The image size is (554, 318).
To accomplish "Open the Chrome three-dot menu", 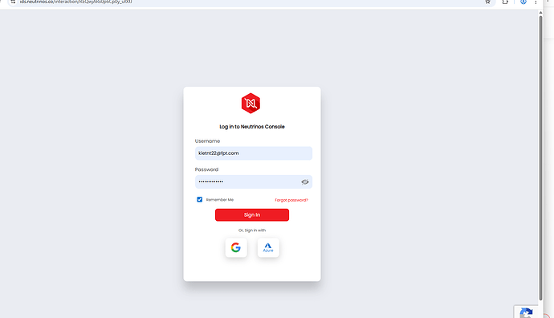I will click(x=536, y=2).
